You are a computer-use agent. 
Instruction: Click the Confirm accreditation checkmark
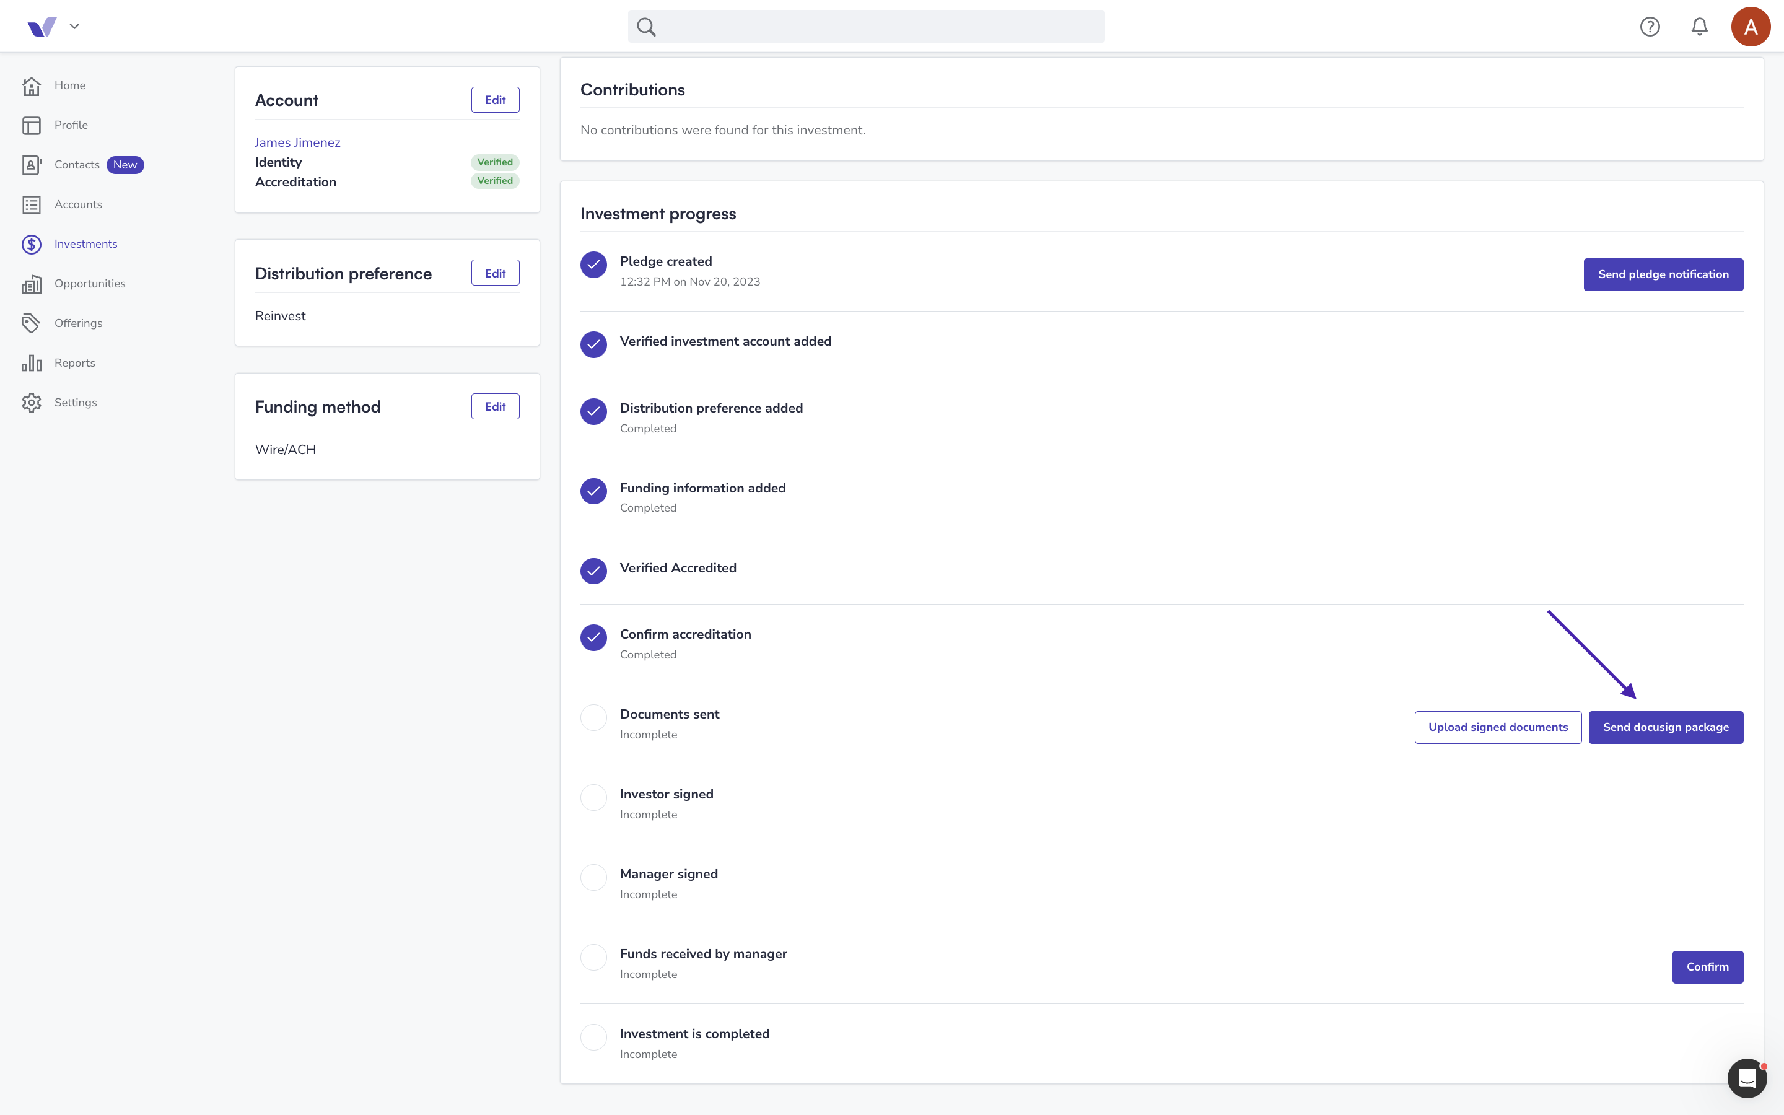pyautogui.click(x=593, y=638)
